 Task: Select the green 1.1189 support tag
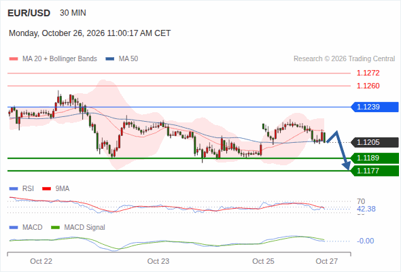coord(374,158)
